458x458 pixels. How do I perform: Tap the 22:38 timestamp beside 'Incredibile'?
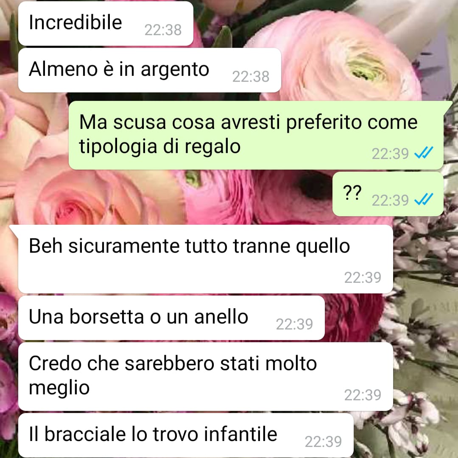pyautogui.click(x=163, y=30)
